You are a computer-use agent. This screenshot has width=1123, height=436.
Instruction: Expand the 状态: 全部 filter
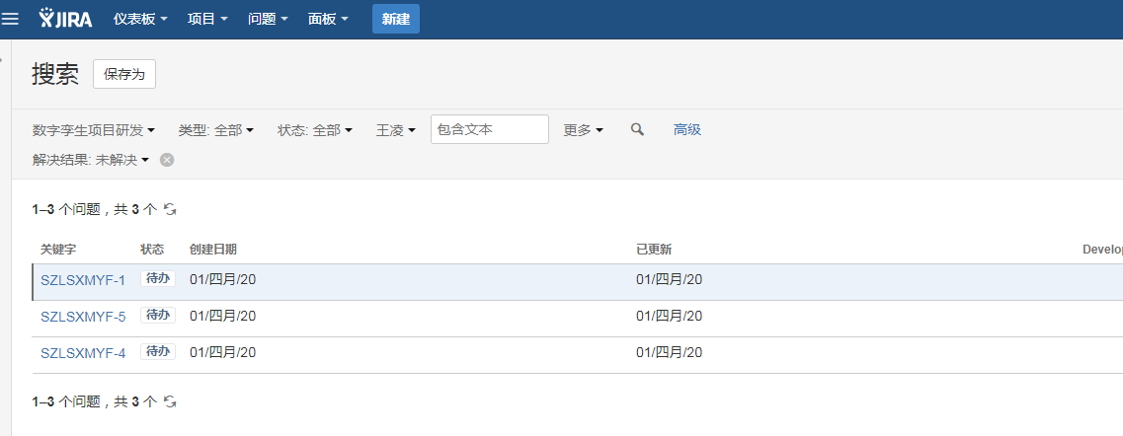(315, 130)
